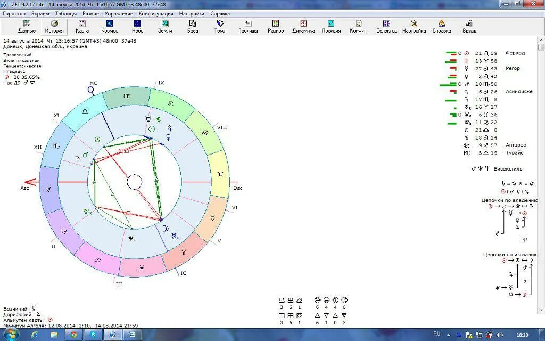This screenshot has width=545, height=341.
Task: Click the Asc arrow label
Action: pyautogui.click(x=24, y=188)
